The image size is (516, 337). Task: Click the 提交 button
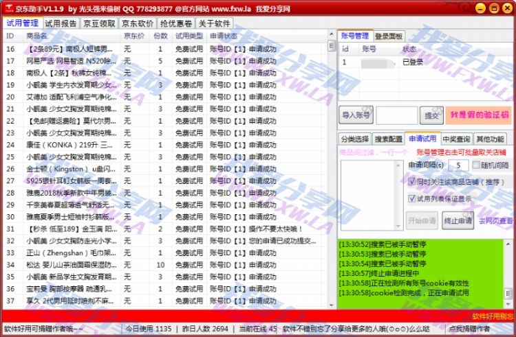(x=431, y=115)
